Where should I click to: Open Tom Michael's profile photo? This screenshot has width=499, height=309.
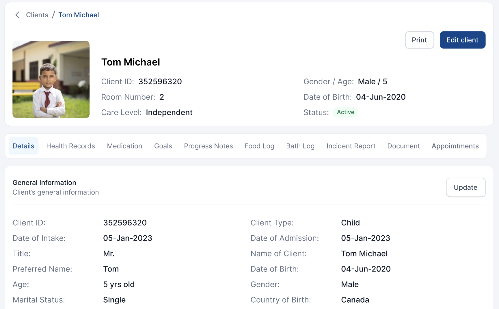[x=51, y=79]
